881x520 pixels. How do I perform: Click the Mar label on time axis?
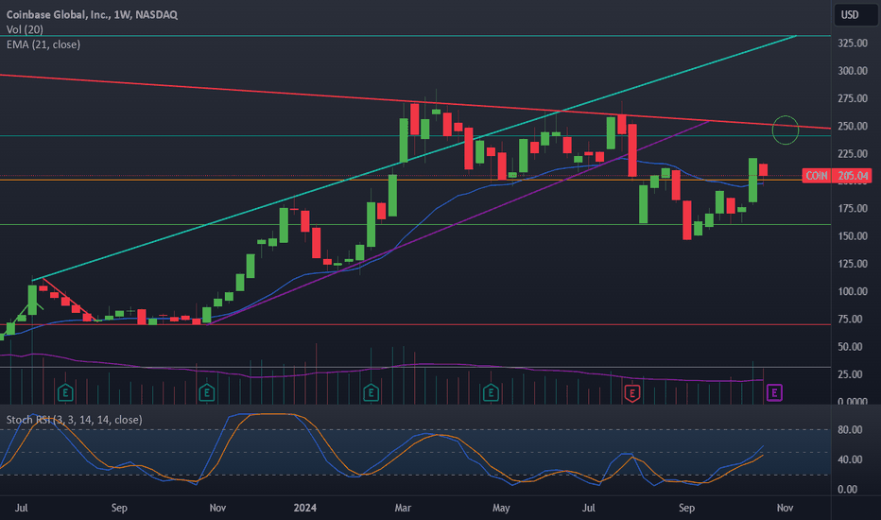[403, 508]
